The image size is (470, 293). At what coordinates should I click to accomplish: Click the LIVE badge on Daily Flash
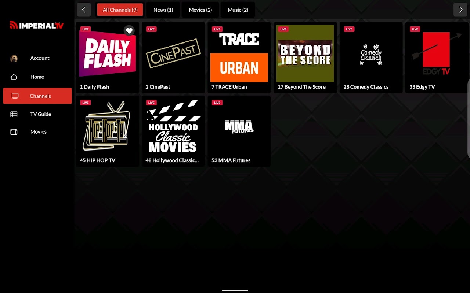pyautogui.click(x=86, y=29)
